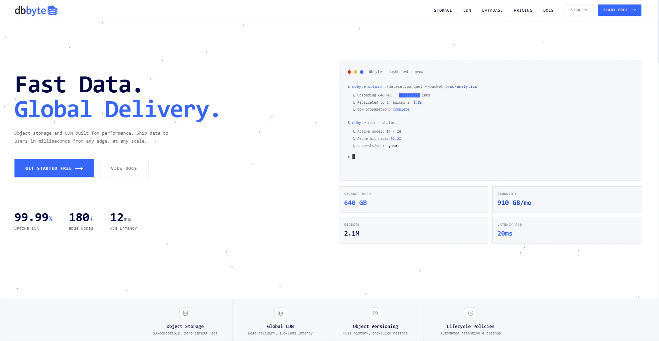This screenshot has height=341, width=659.
Task: Click the Latency P99 20ms card
Action: (567, 230)
